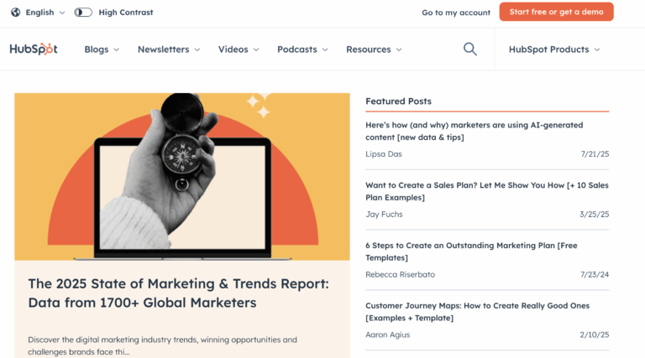This screenshot has width=645, height=358.
Task: Open the 6 Steps Marketing Plan post
Action: click(470, 252)
